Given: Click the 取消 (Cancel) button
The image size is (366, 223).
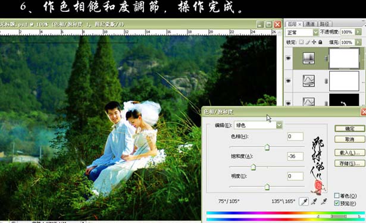Looking at the screenshot, I should click(350, 139).
